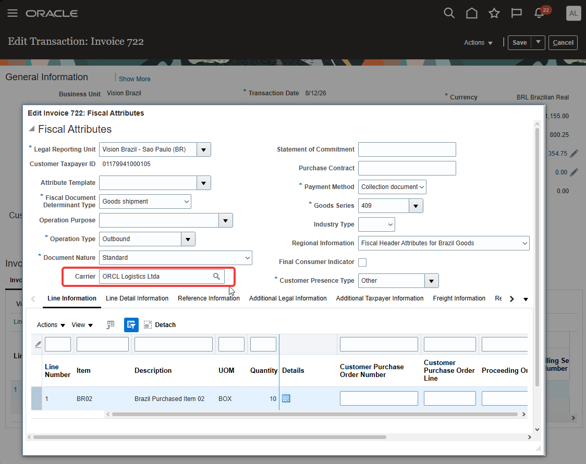Open the table Actions menu

[51, 325]
